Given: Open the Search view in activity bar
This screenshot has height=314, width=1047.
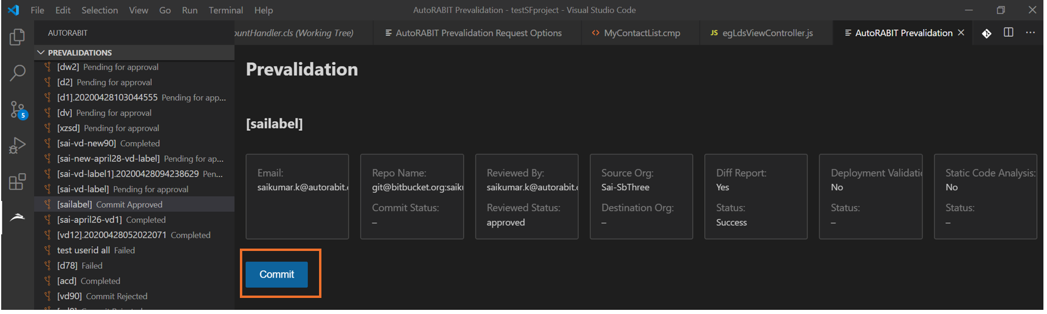Looking at the screenshot, I should [x=17, y=73].
